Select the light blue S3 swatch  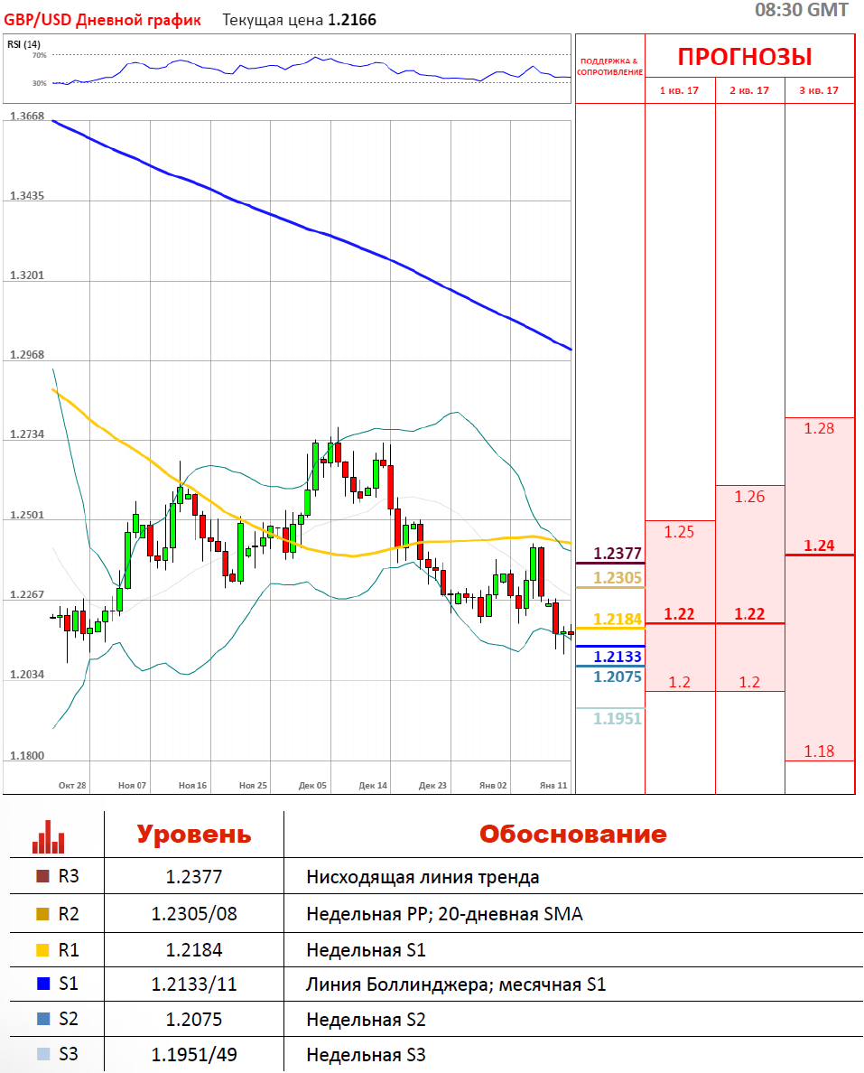(x=42, y=1054)
